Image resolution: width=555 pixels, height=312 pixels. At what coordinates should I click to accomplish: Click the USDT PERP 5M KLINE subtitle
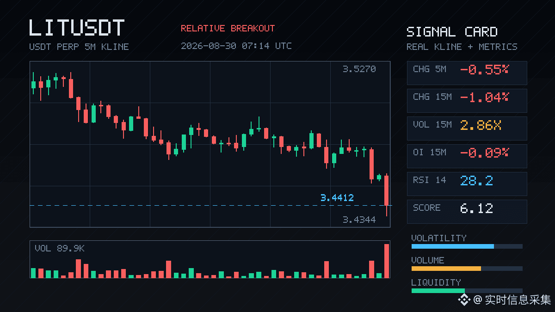pyautogui.click(x=79, y=47)
